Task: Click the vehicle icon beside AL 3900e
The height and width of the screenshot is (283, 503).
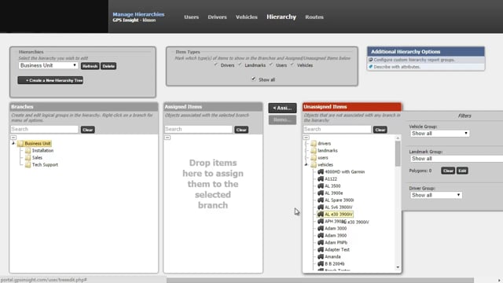Action: click(321, 193)
